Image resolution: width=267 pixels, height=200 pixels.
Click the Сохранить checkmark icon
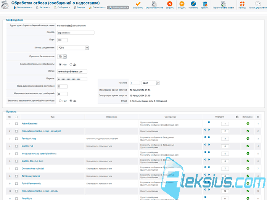click(x=138, y=4)
